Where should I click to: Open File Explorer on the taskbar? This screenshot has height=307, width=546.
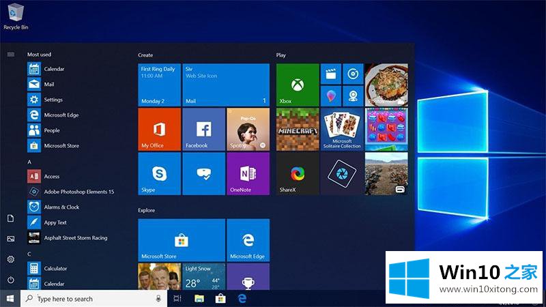(x=199, y=298)
